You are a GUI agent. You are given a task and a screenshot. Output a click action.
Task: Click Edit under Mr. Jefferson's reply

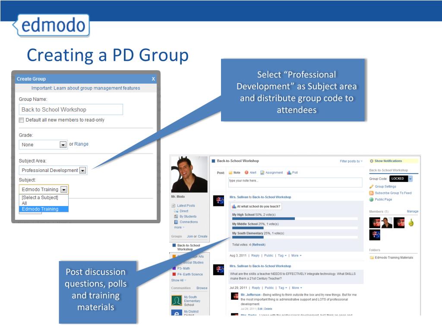[260, 309]
